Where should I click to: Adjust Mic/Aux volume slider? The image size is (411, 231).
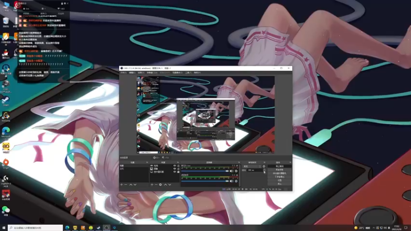coord(205,171)
